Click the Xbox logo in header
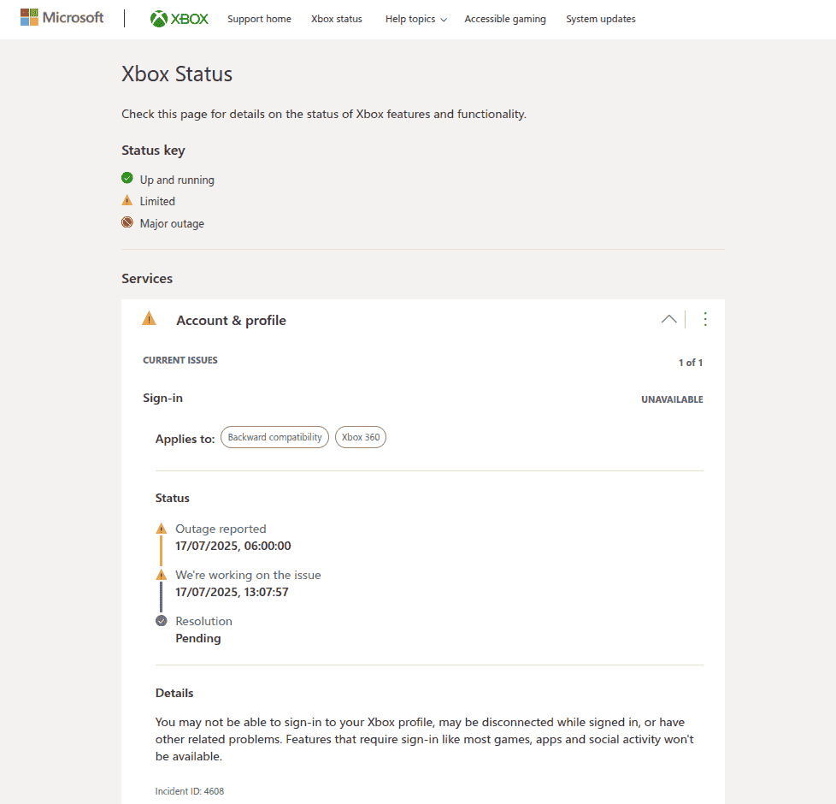The image size is (836, 804). (179, 19)
